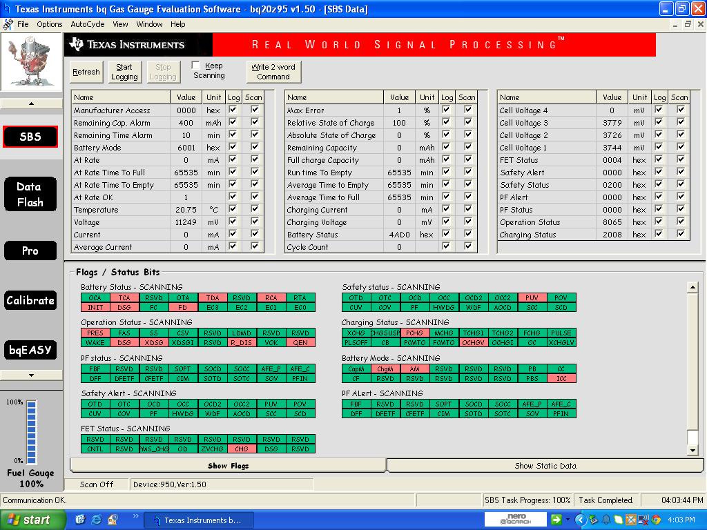Click Write 2 word Command button

(273, 72)
